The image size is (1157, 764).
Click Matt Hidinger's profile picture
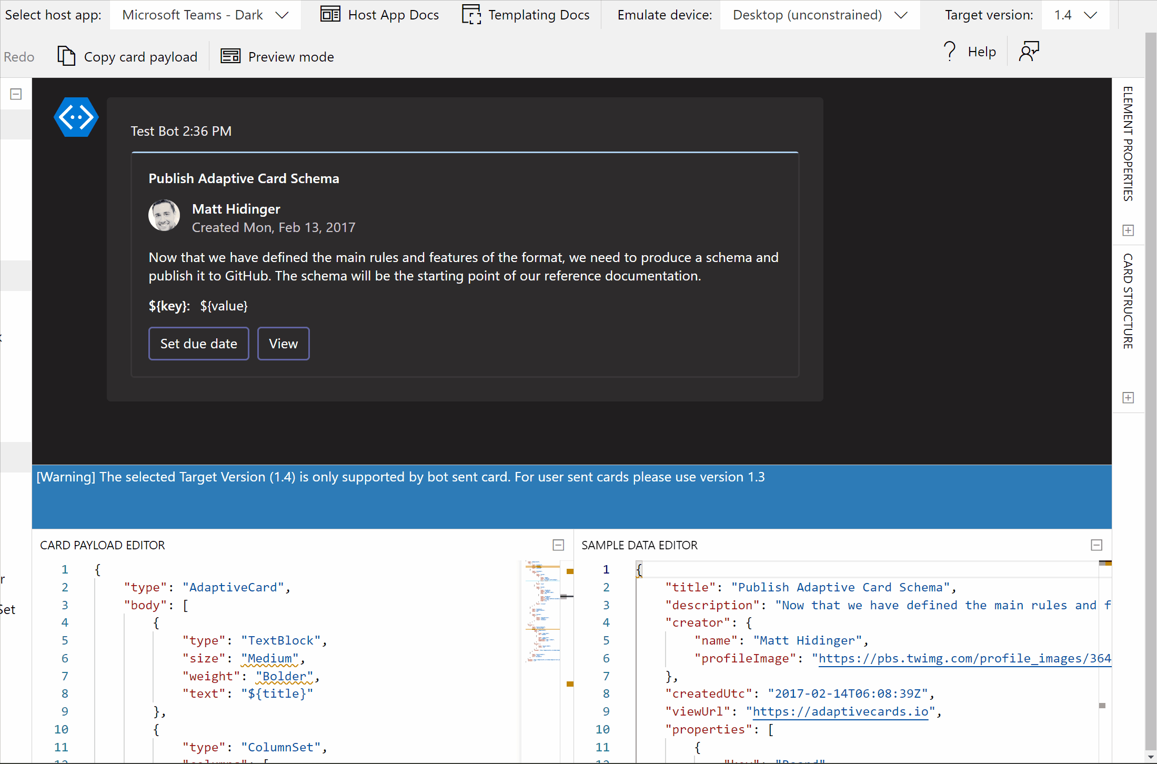164,216
